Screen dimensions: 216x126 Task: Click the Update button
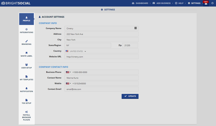130,96
